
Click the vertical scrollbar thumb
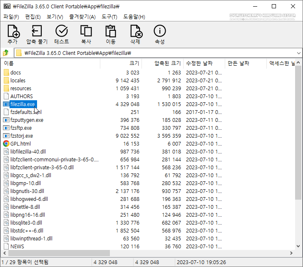(298, 132)
